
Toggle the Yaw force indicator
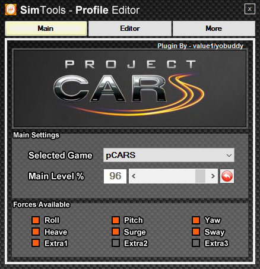click(196, 220)
